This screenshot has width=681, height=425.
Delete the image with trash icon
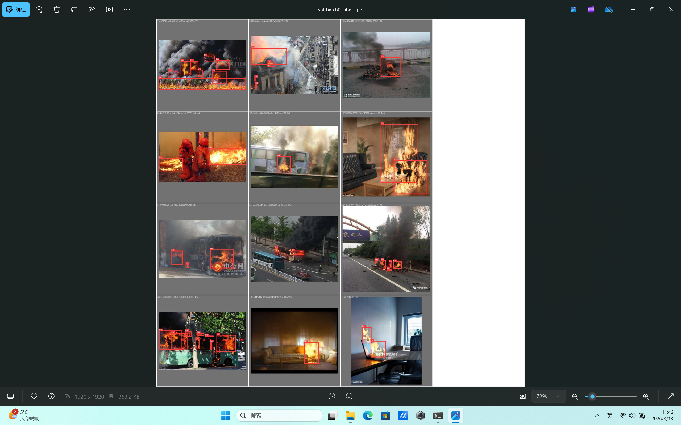pyautogui.click(x=57, y=10)
